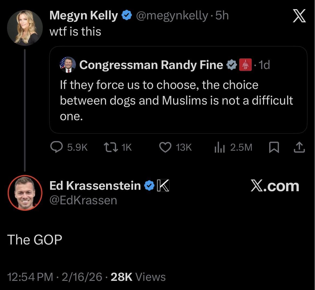Click the reply comment bubble icon
315x290 pixels.
pyautogui.click(x=57, y=147)
